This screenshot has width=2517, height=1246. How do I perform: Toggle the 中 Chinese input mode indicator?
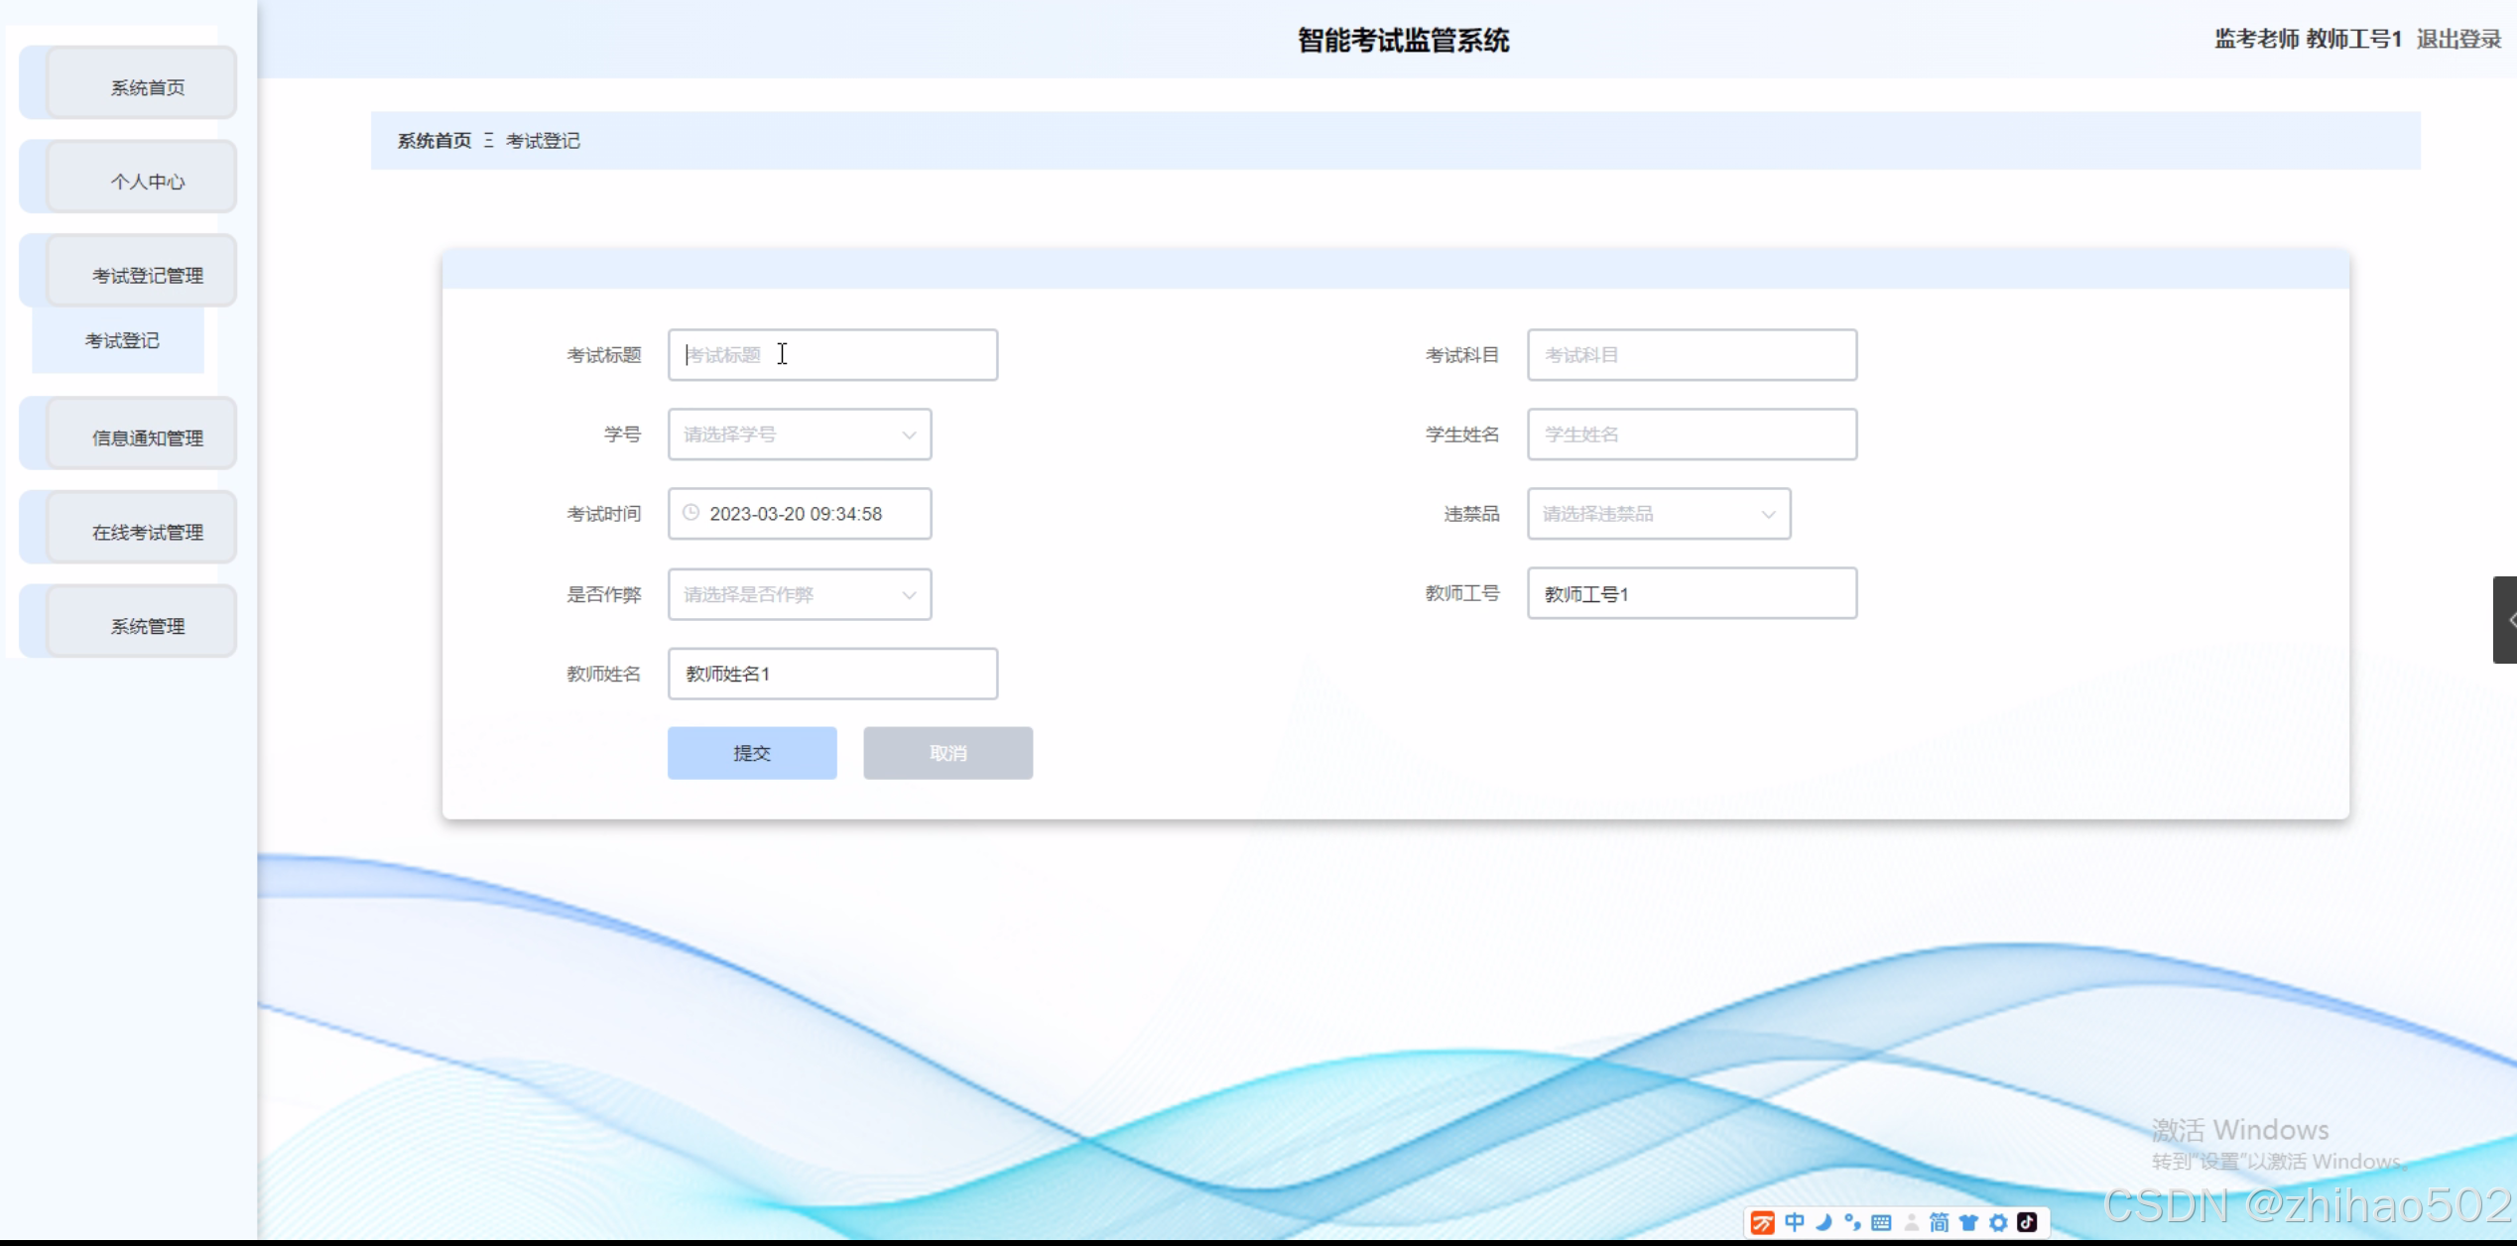tap(1795, 1222)
